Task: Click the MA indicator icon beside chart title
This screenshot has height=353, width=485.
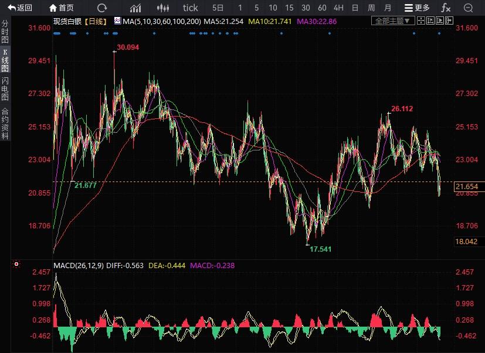Action: click(x=117, y=20)
